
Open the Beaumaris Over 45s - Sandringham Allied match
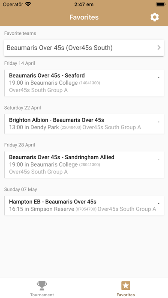point(84,164)
